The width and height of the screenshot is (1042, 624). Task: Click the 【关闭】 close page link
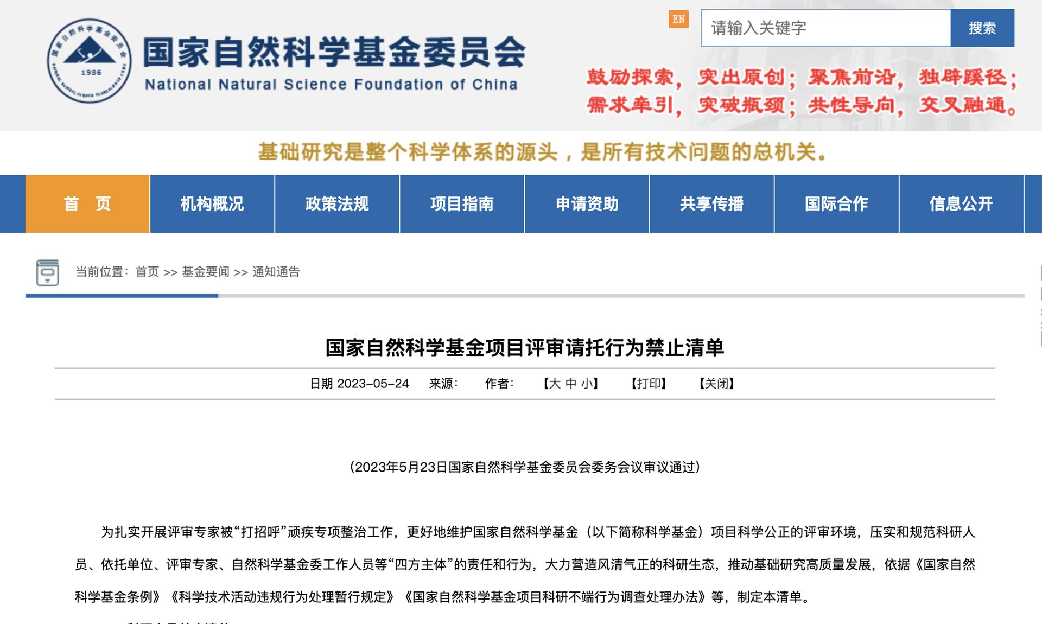click(x=716, y=384)
